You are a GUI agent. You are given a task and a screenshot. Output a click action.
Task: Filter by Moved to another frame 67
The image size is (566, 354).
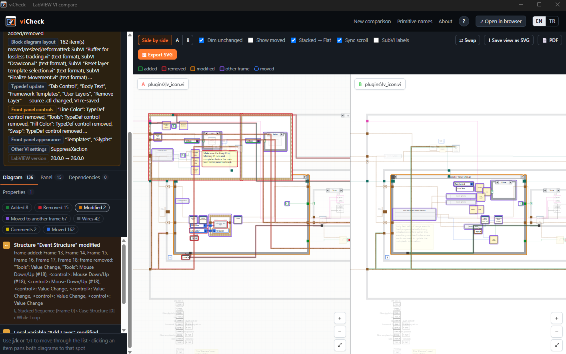(x=36, y=219)
